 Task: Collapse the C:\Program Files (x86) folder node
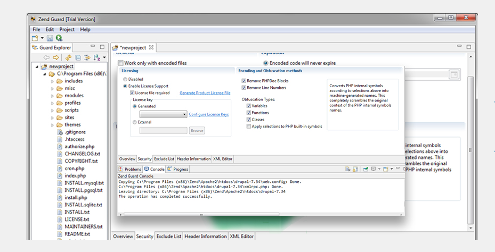click(45, 74)
